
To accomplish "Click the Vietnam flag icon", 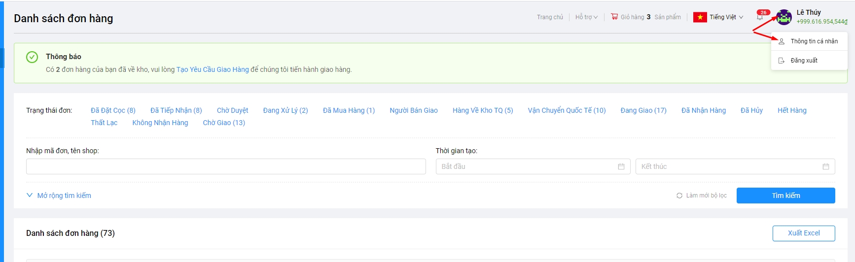I will click(700, 17).
